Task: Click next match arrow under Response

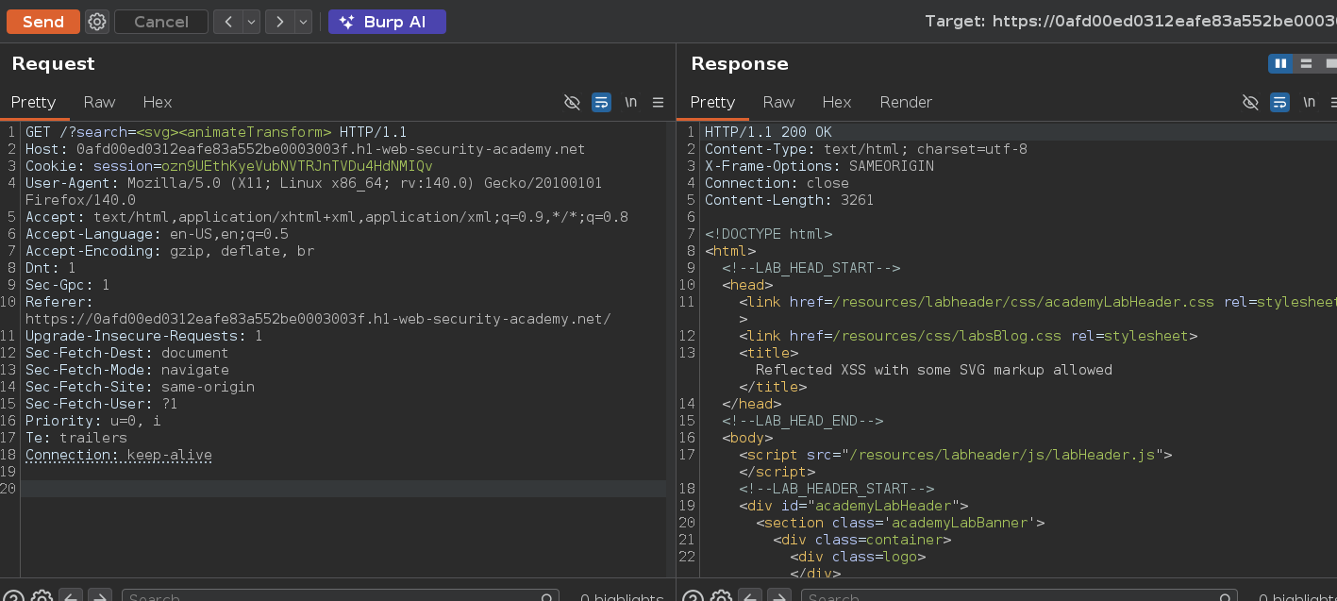Action: pos(779,596)
